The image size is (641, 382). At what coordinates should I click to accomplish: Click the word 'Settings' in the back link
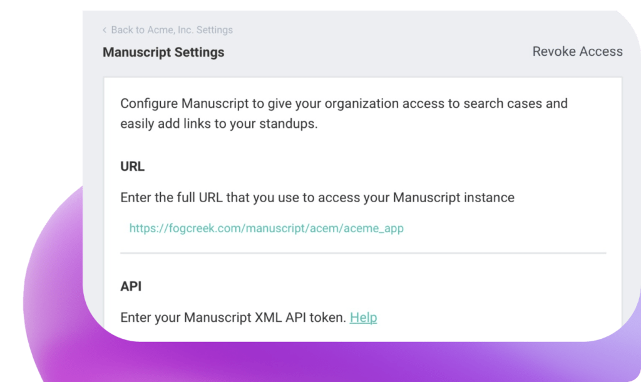click(x=214, y=30)
